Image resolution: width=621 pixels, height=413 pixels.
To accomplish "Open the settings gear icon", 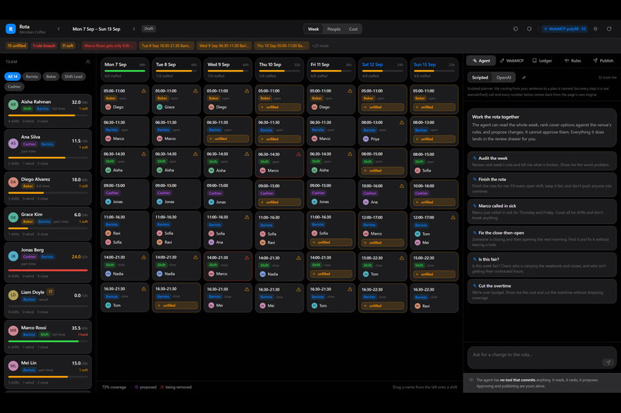I will (x=596, y=29).
